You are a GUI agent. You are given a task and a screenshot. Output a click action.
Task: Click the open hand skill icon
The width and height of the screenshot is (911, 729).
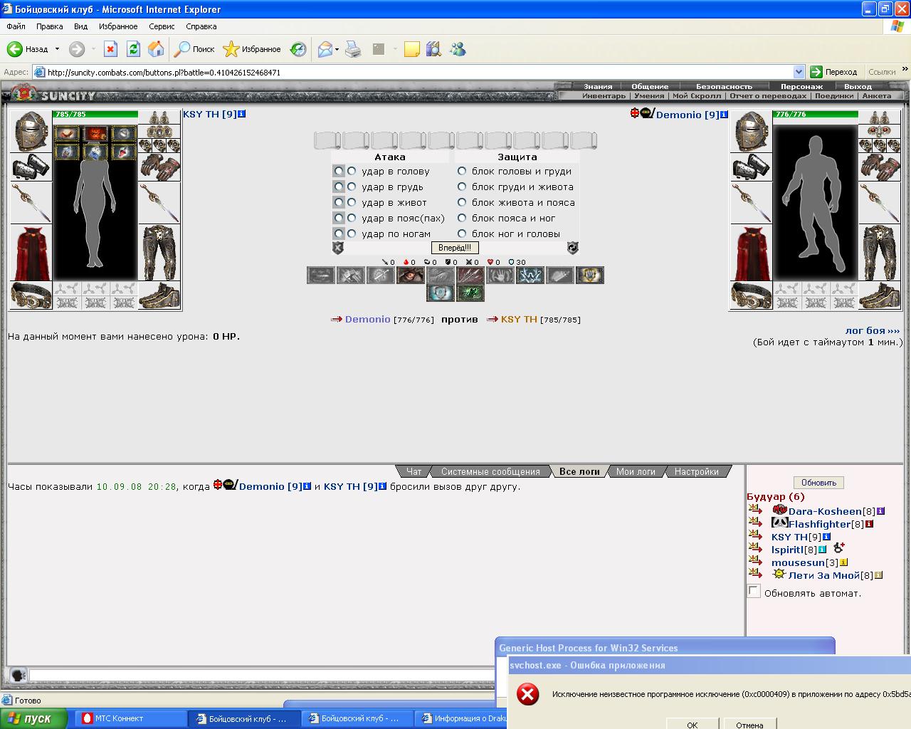click(x=500, y=275)
